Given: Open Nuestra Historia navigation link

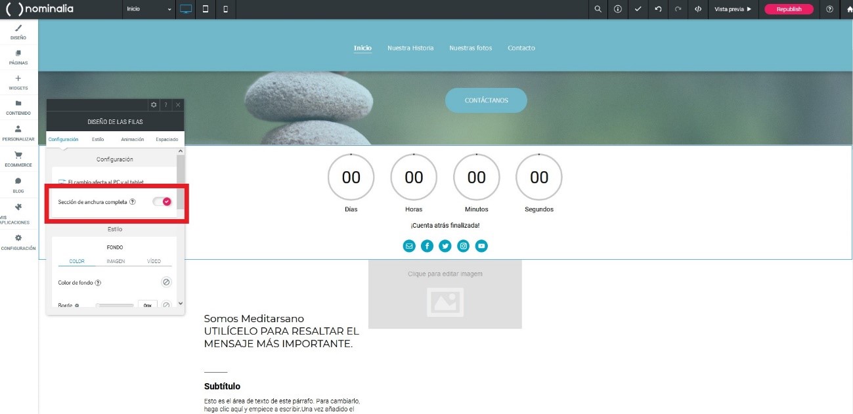Looking at the screenshot, I should (410, 48).
